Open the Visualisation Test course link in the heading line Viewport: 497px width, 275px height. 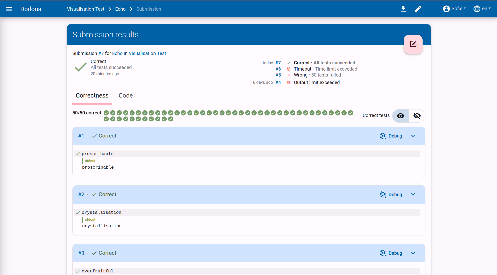point(147,53)
